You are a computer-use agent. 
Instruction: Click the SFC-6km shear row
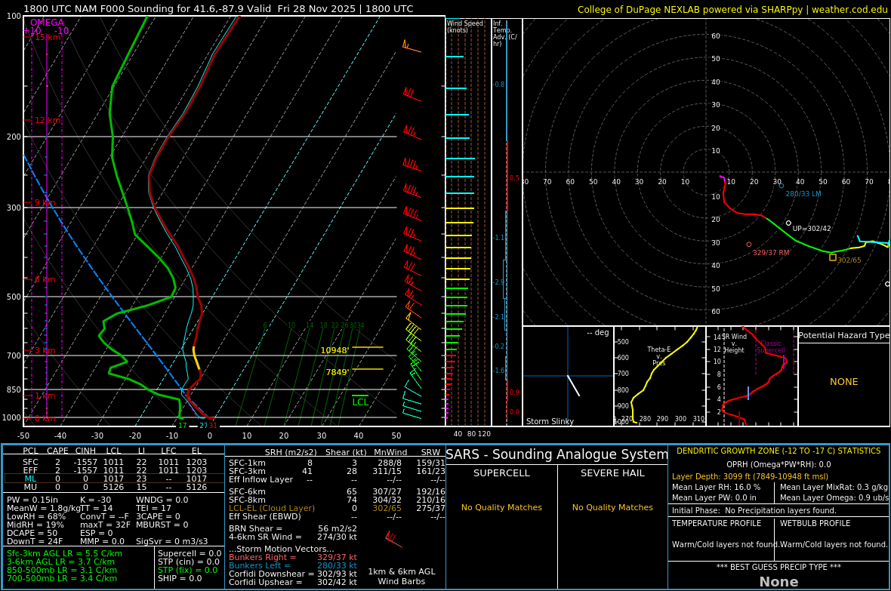[337, 491]
